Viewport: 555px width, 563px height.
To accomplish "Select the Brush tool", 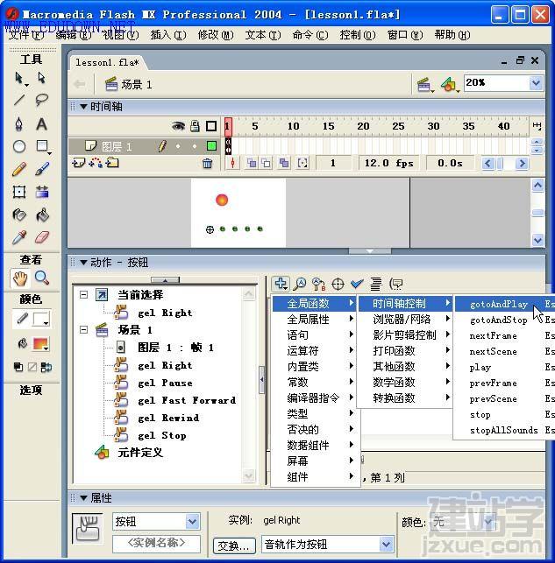I will [42, 169].
